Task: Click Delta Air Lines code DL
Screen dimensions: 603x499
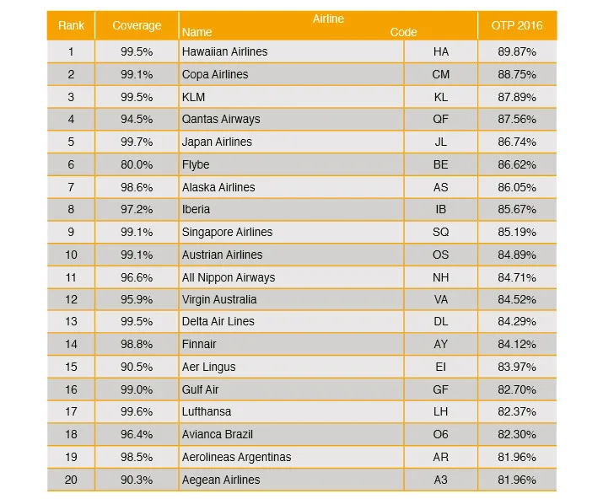Action: pos(441,321)
